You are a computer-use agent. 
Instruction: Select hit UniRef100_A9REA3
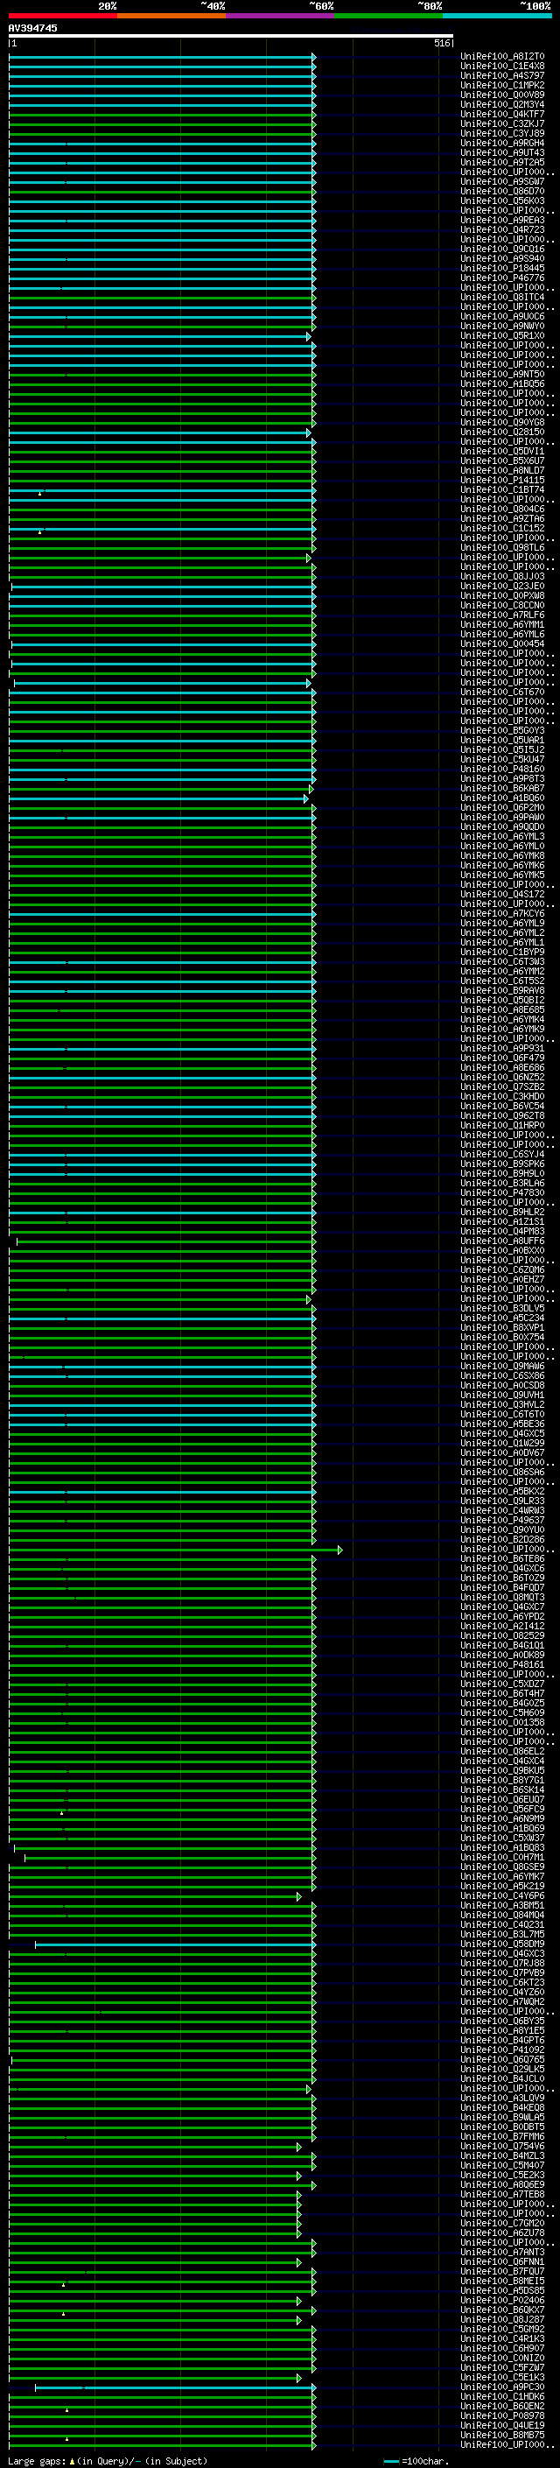[x=502, y=221]
